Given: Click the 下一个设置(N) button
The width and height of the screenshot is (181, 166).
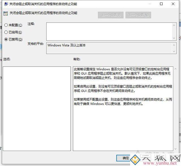Looking at the screenshot, I should (x=138, y=15).
